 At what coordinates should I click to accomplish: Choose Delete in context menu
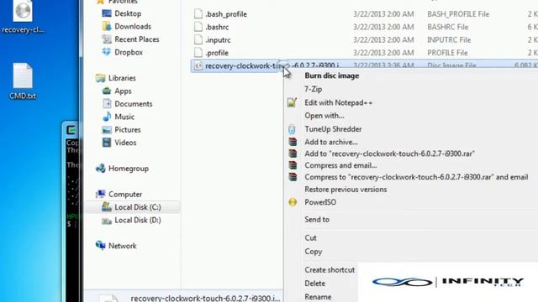[x=314, y=284]
